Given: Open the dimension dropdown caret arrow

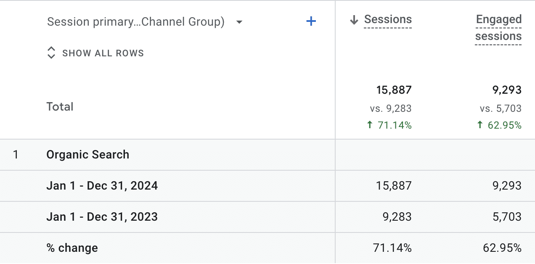Looking at the screenshot, I should [239, 22].
